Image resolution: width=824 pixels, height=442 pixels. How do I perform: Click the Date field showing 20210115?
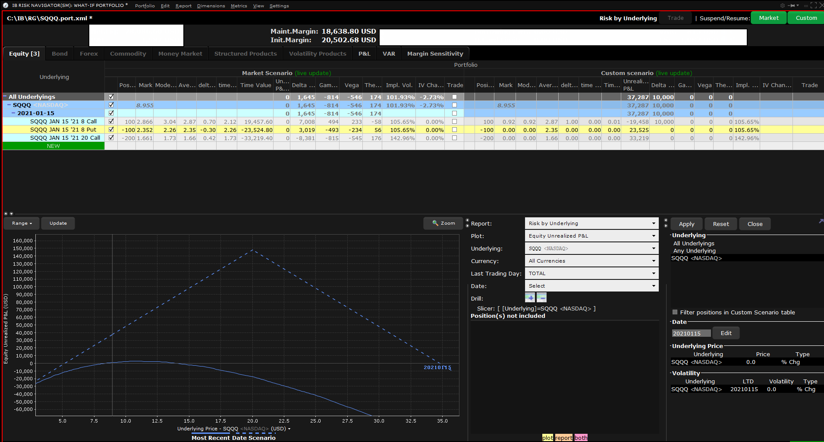pyautogui.click(x=691, y=333)
